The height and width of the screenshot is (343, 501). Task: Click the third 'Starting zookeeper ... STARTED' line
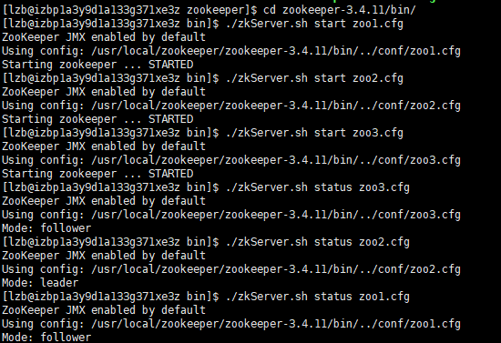coord(97,174)
